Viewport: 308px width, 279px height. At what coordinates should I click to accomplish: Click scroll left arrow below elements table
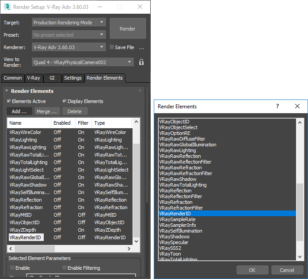click(11, 248)
